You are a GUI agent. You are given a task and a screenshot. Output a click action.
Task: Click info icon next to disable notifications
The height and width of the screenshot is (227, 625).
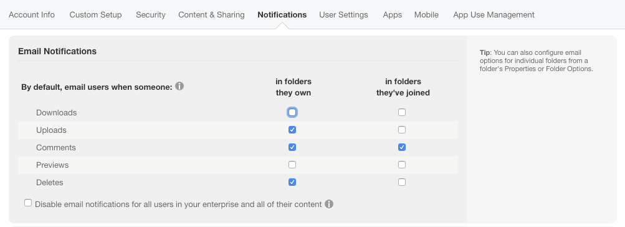tap(329, 204)
